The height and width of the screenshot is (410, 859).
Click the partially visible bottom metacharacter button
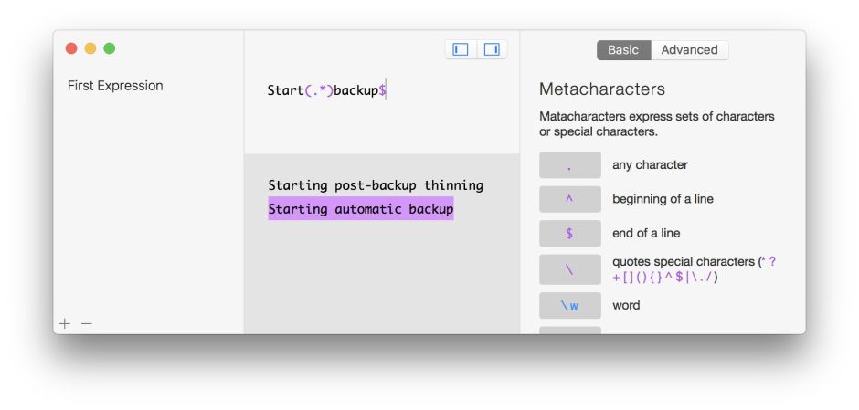[x=569, y=330]
